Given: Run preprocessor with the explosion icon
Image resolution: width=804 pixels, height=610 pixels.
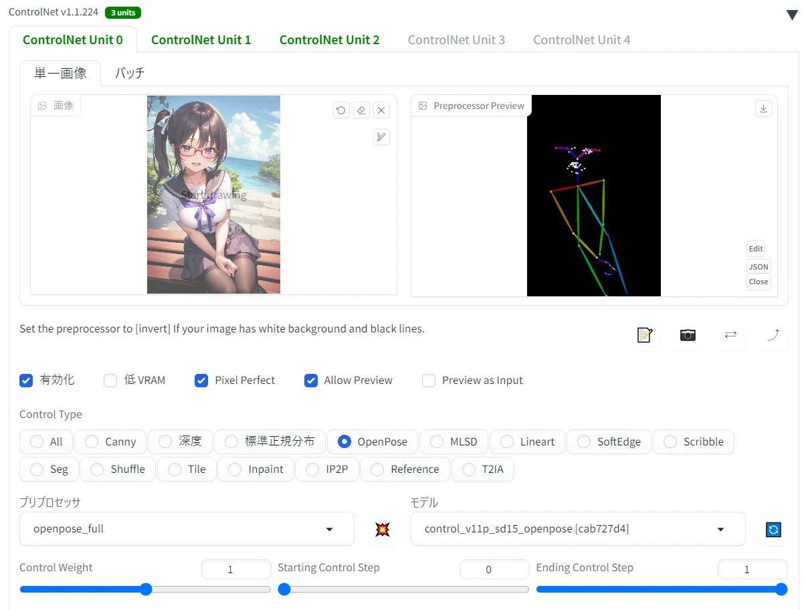Looking at the screenshot, I should [x=383, y=530].
